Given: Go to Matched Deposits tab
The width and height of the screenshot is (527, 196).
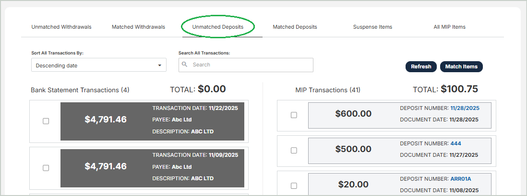Looking at the screenshot, I should pos(295,27).
